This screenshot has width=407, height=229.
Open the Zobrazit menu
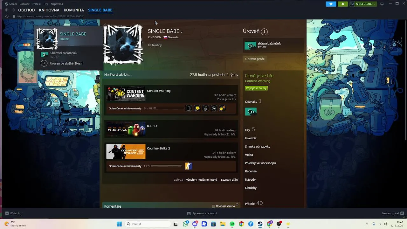point(24,4)
